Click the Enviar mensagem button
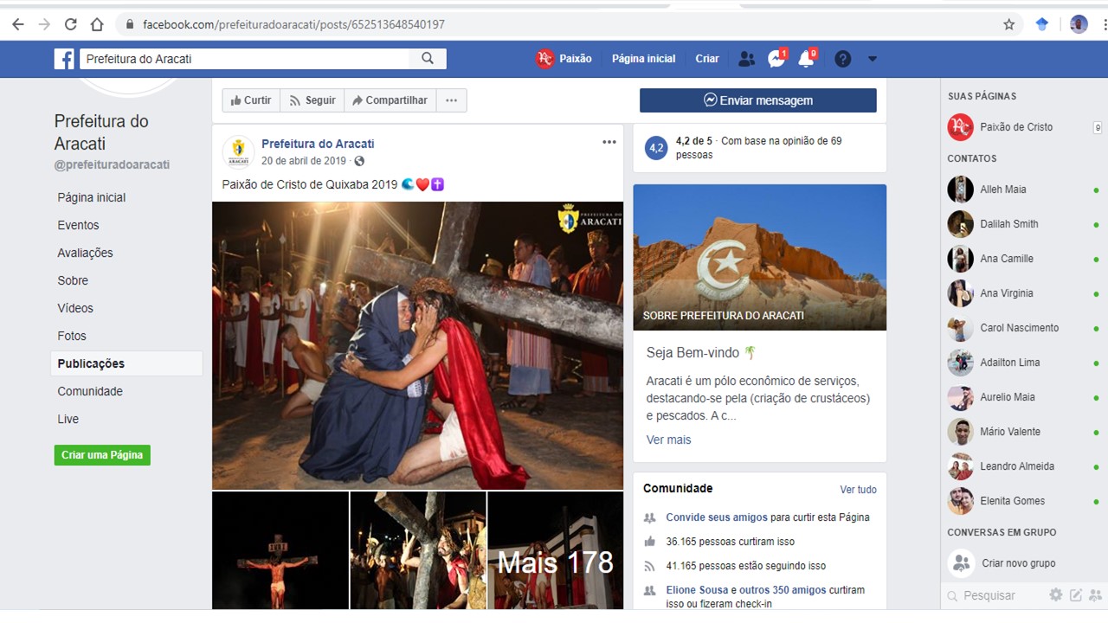Image resolution: width=1108 pixels, height=623 pixels. coord(757,100)
